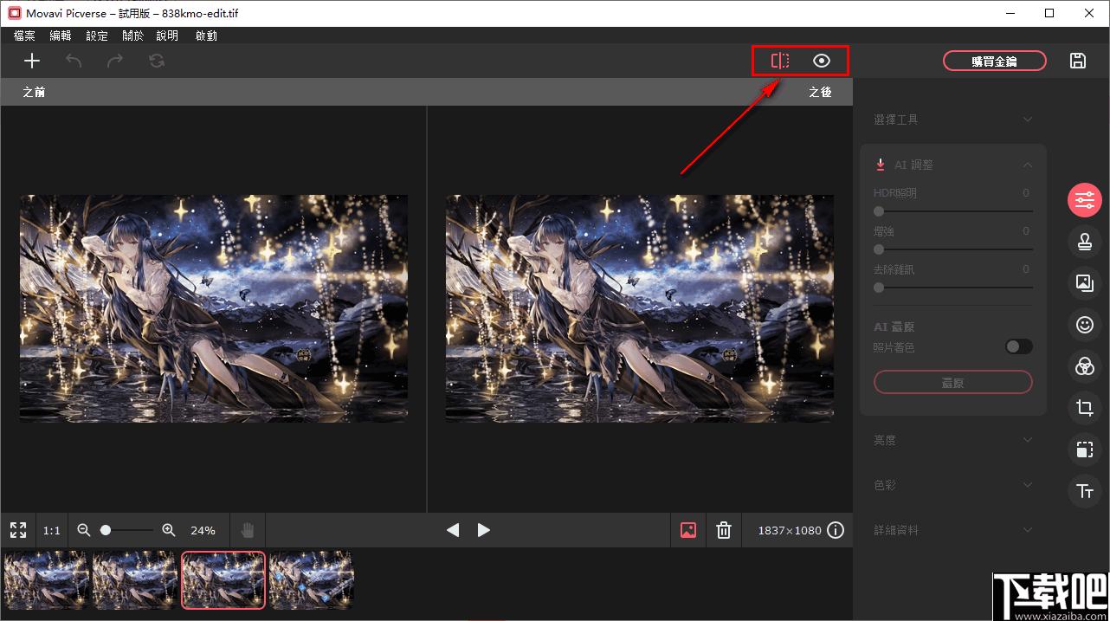This screenshot has height=621, width=1110.
Task: Click the zoom level slider handle
Action: pyautogui.click(x=106, y=530)
